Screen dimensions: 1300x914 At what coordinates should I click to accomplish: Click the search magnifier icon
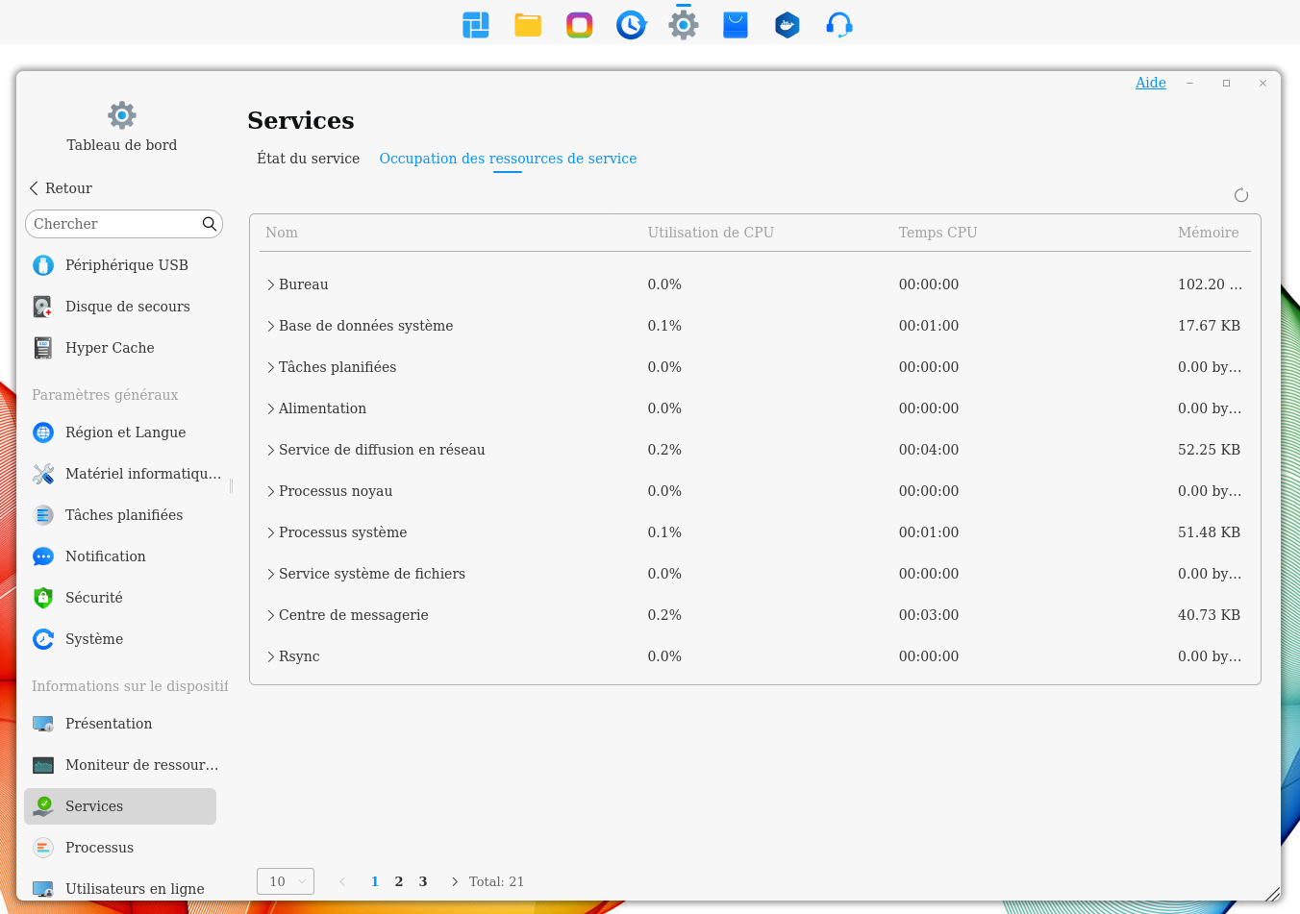pyautogui.click(x=209, y=224)
